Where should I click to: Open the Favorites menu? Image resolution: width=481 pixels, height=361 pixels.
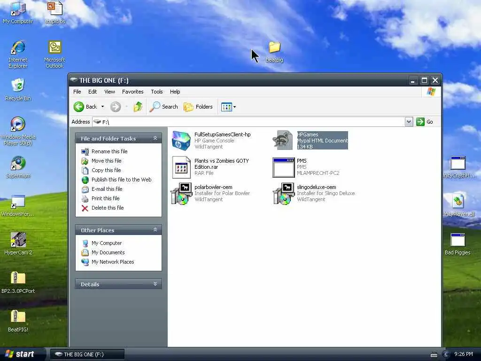[132, 92]
